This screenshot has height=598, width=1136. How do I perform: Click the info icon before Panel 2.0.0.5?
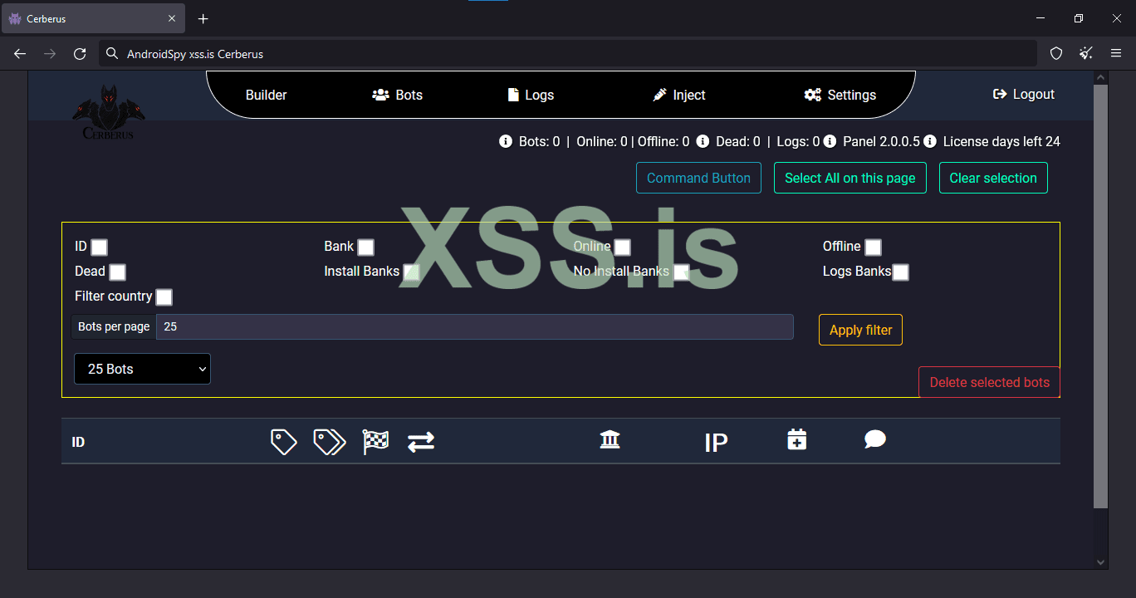(x=830, y=141)
